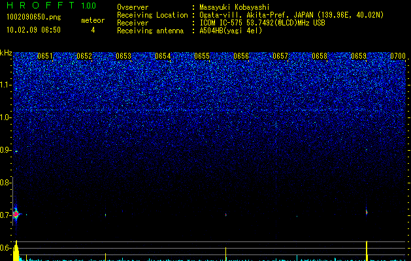Click the Ovserver field label
The image size is (411, 261).
click(133, 7)
